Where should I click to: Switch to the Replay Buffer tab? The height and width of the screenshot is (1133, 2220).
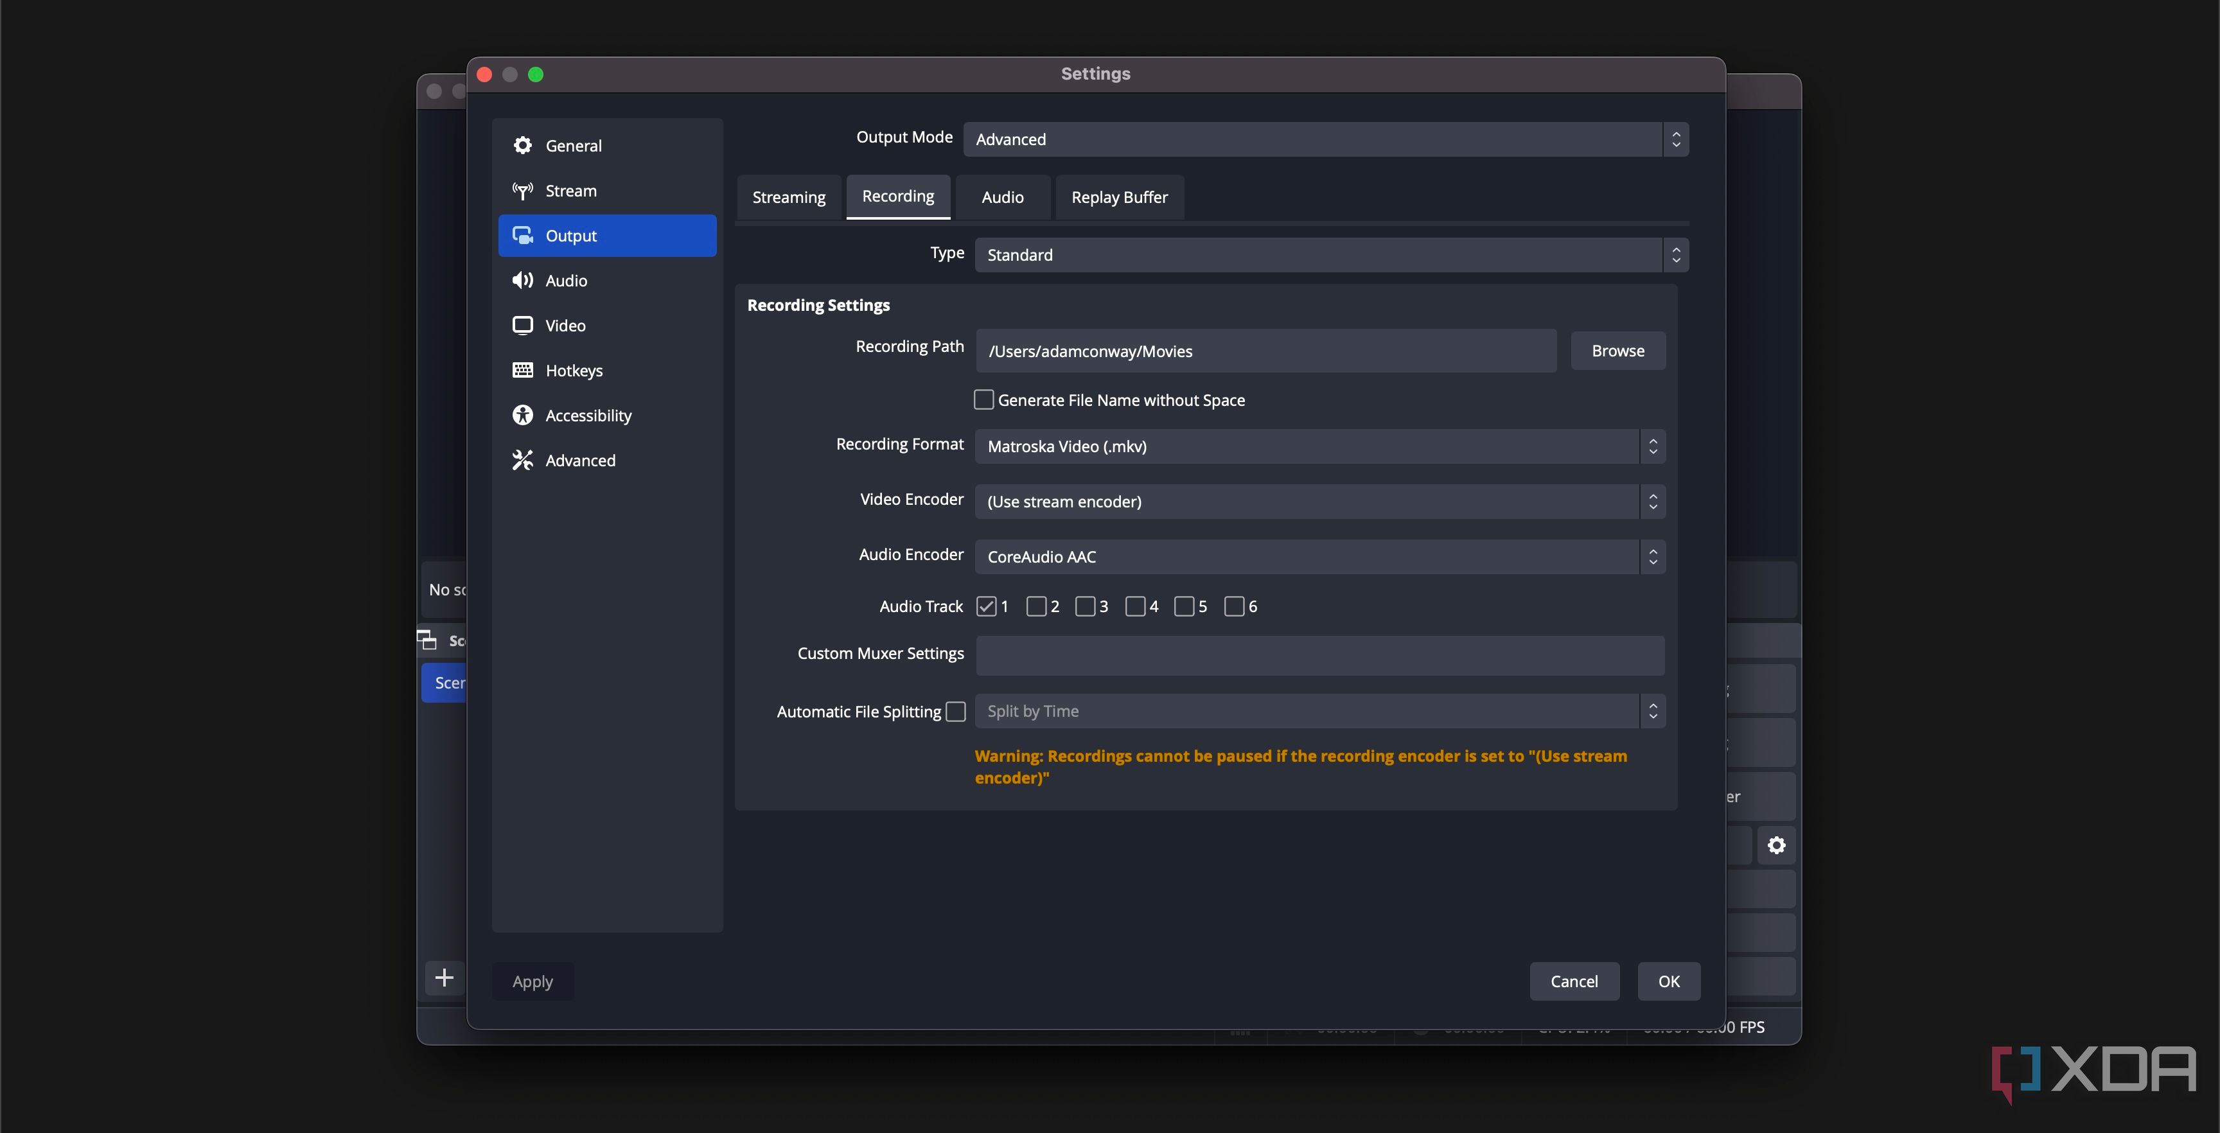click(1118, 197)
